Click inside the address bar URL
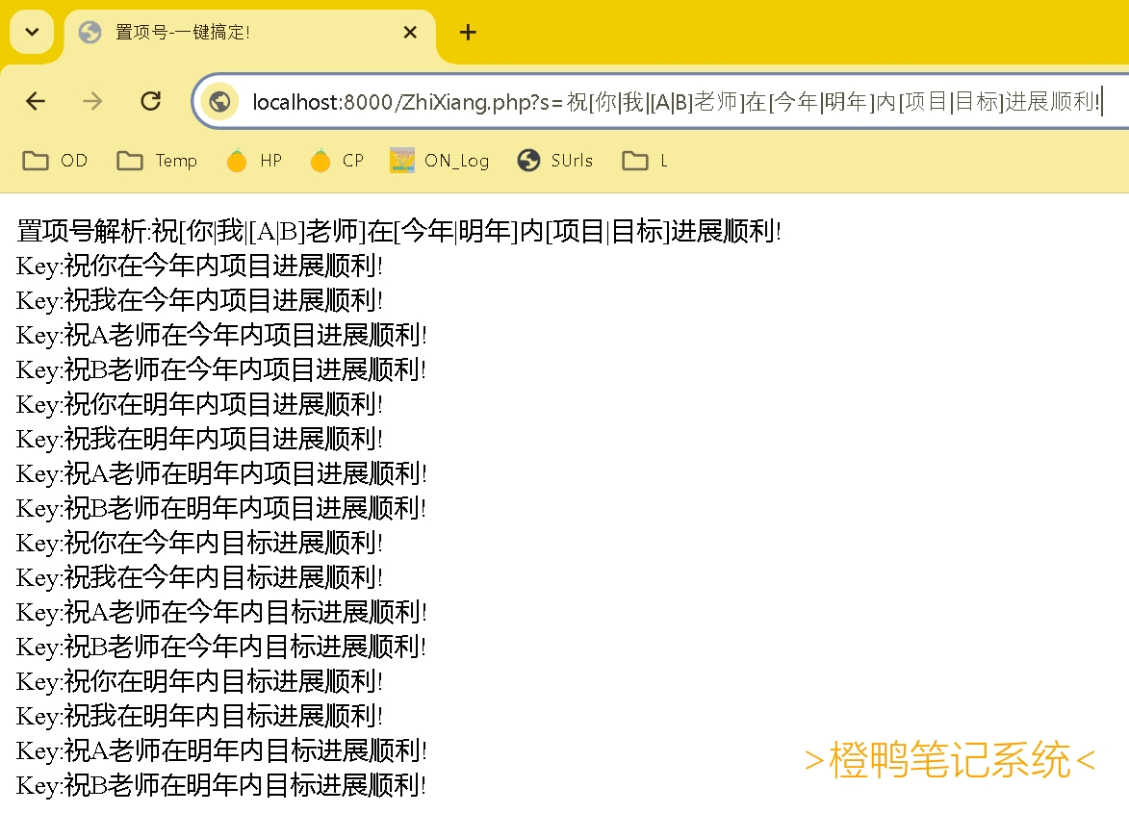Screen dimensions: 1129x813 [x=577, y=101]
